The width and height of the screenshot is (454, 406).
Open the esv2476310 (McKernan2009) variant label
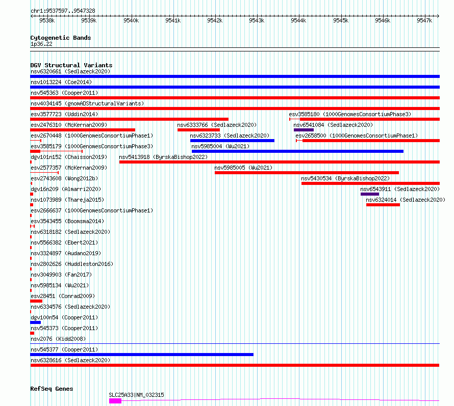coord(69,125)
